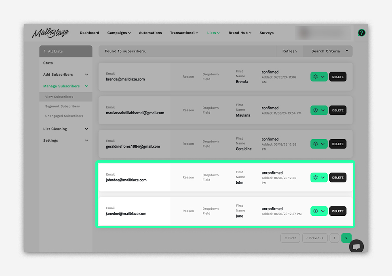Viewport: 392px width, 276px height.
Task: Click gear icon for janedoe@mailblaze.com subscriber
Action: coord(316,211)
